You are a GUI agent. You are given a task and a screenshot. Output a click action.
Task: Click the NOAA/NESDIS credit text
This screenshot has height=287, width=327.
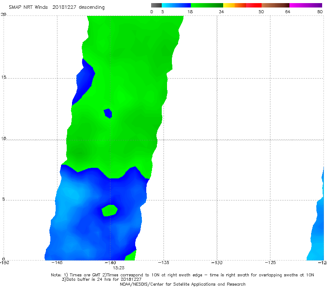pyautogui.click(x=183, y=284)
